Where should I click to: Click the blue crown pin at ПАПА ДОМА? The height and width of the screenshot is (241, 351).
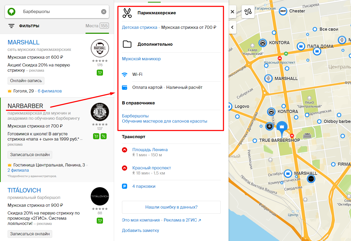pos(301,46)
